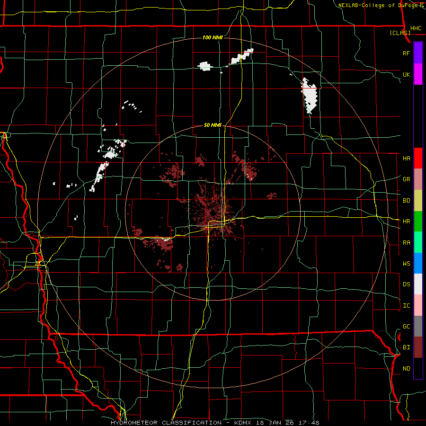Click the "DS" legend label
The width and height of the screenshot is (426, 426).
407,284
